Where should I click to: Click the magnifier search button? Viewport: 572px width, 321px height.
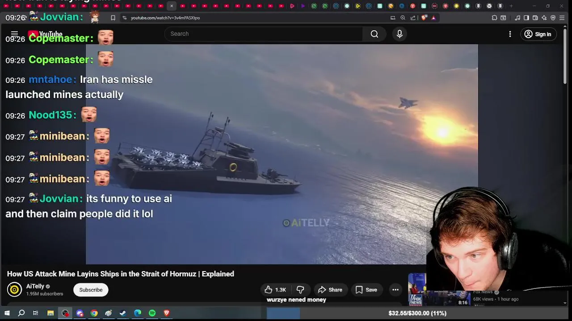pyautogui.click(x=374, y=34)
